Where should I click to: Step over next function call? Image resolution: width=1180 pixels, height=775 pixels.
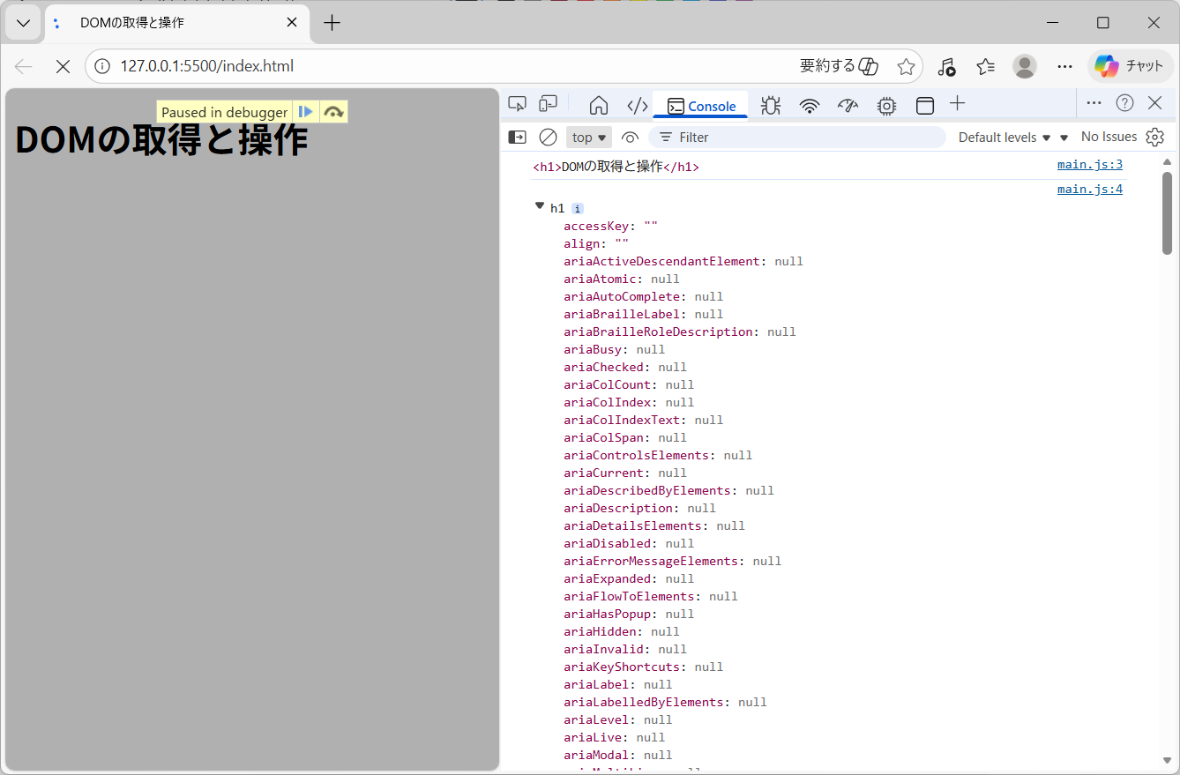tap(333, 112)
